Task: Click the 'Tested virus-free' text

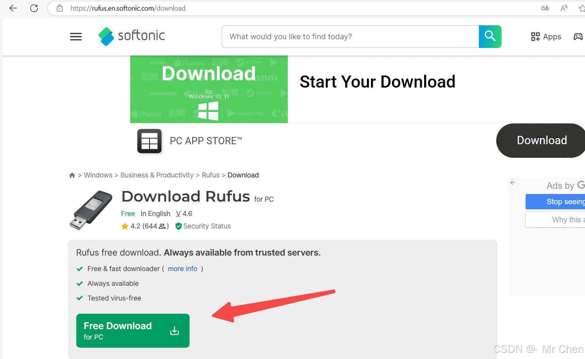Action: coord(114,298)
